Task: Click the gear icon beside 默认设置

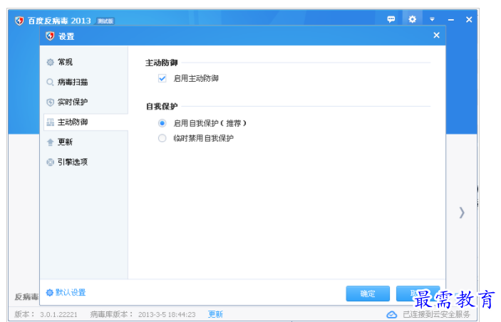Action: coord(49,292)
